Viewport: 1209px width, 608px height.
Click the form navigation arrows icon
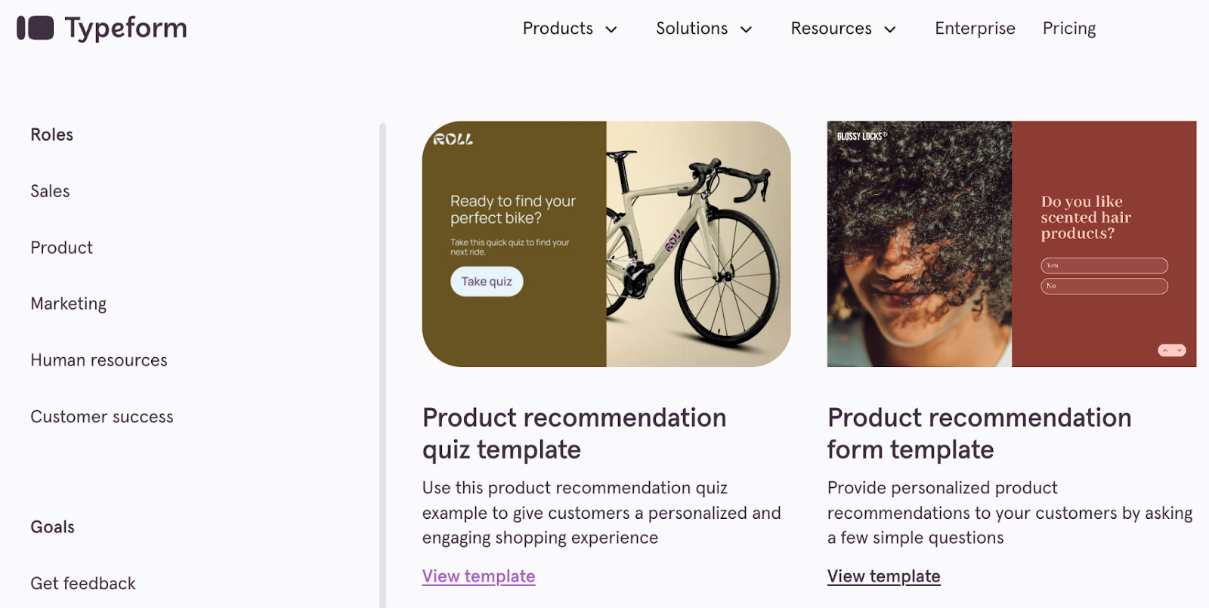tap(1172, 350)
